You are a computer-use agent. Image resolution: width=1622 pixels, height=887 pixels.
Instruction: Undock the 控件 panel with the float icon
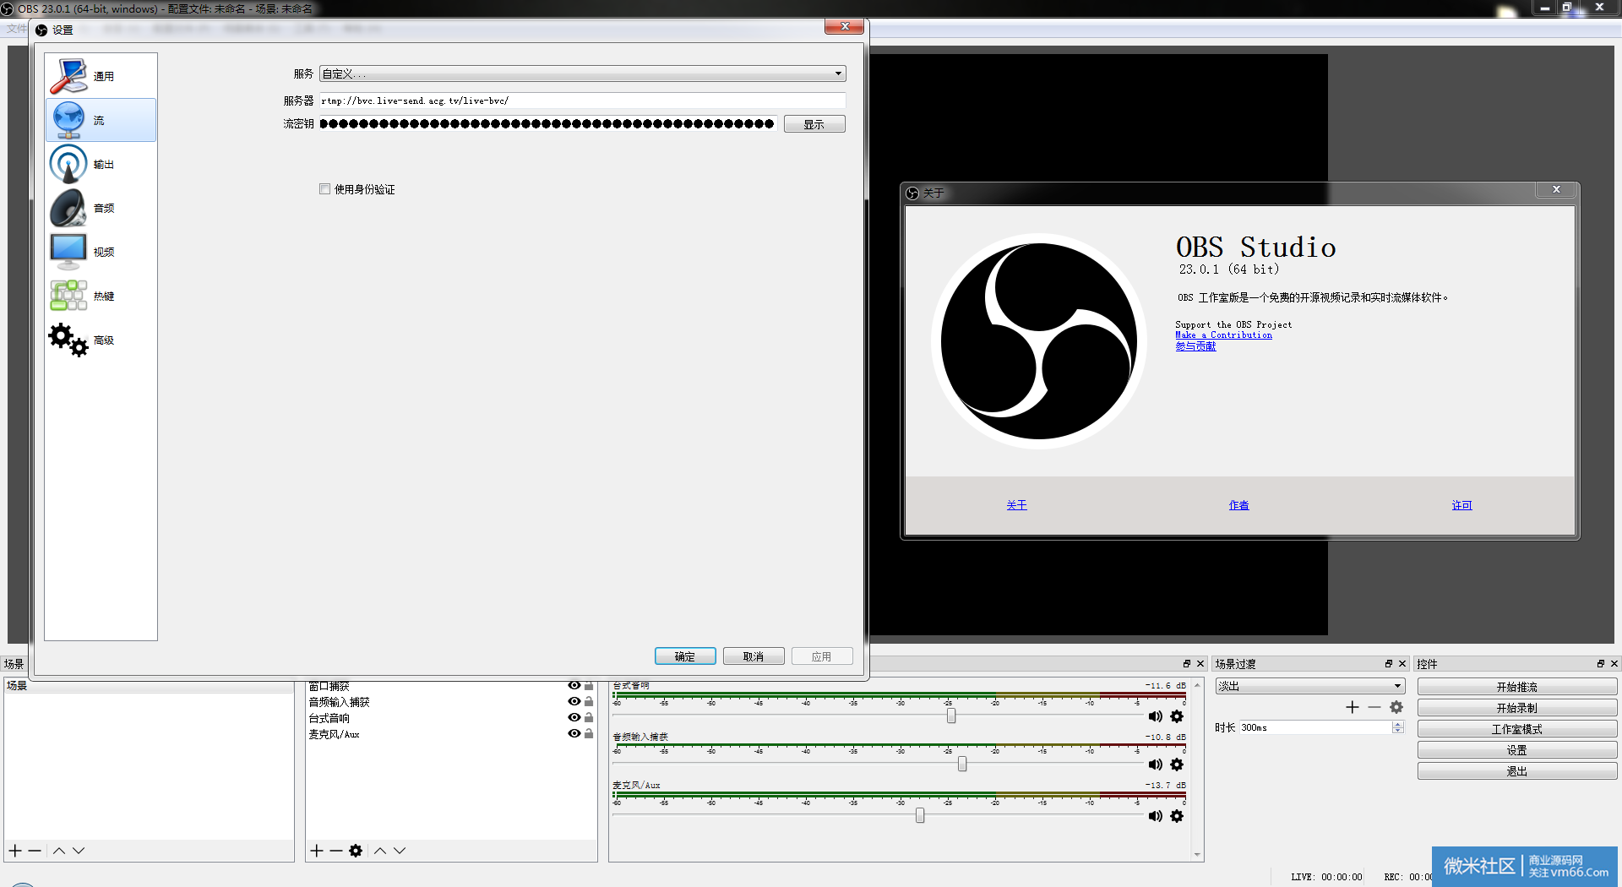tap(1600, 664)
